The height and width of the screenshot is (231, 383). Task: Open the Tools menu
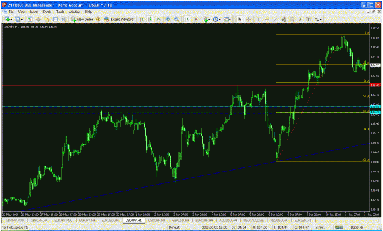60,12
